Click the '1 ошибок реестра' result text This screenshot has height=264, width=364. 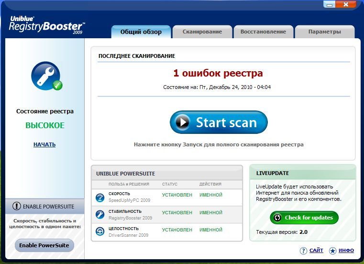tap(218, 73)
